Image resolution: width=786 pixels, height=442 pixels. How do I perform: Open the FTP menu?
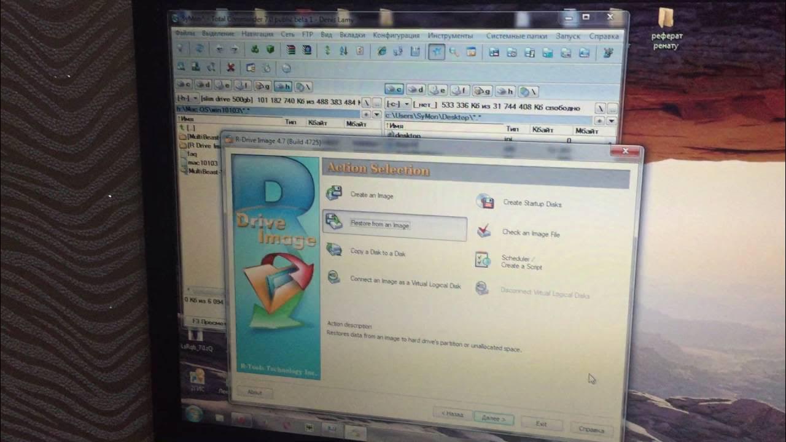tap(307, 34)
